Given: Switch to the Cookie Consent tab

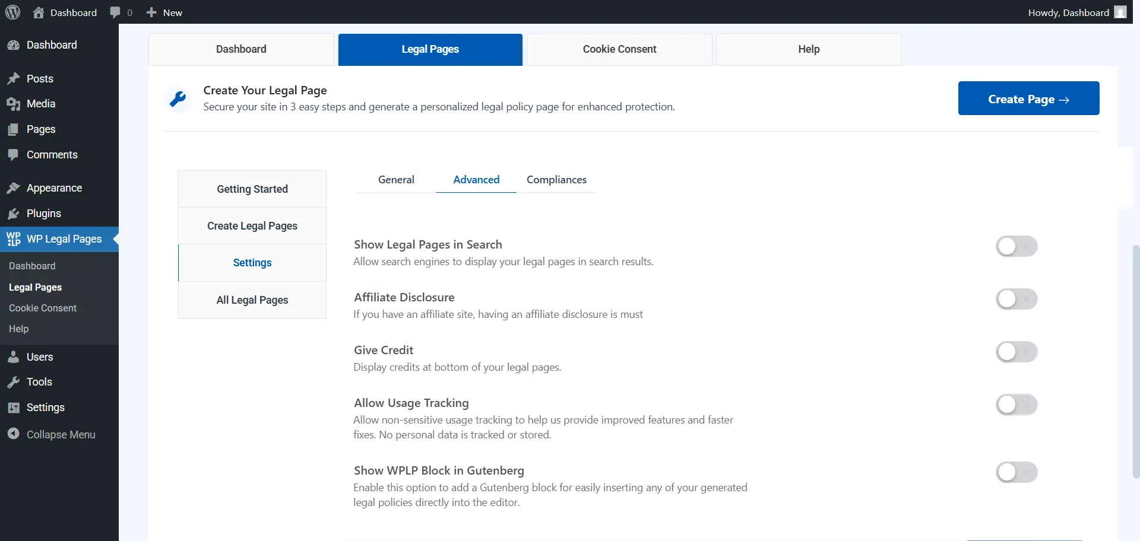Looking at the screenshot, I should click(x=619, y=49).
